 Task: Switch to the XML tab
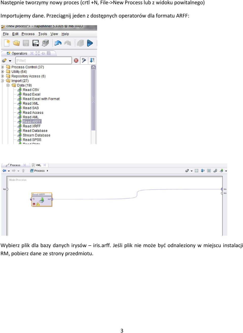point(38,165)
